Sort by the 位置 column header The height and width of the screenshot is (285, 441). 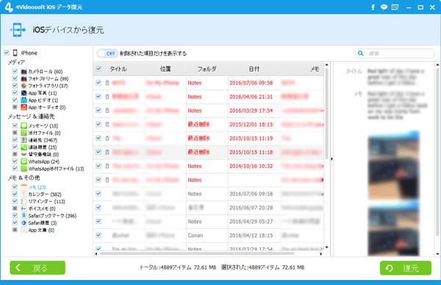point(165,68)
